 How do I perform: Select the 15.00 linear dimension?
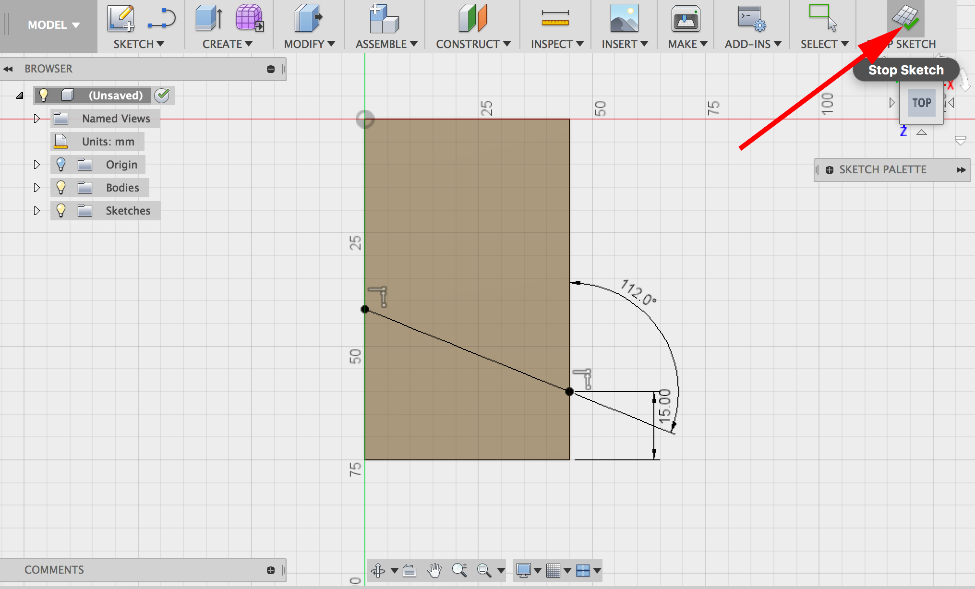pos(664,406)
